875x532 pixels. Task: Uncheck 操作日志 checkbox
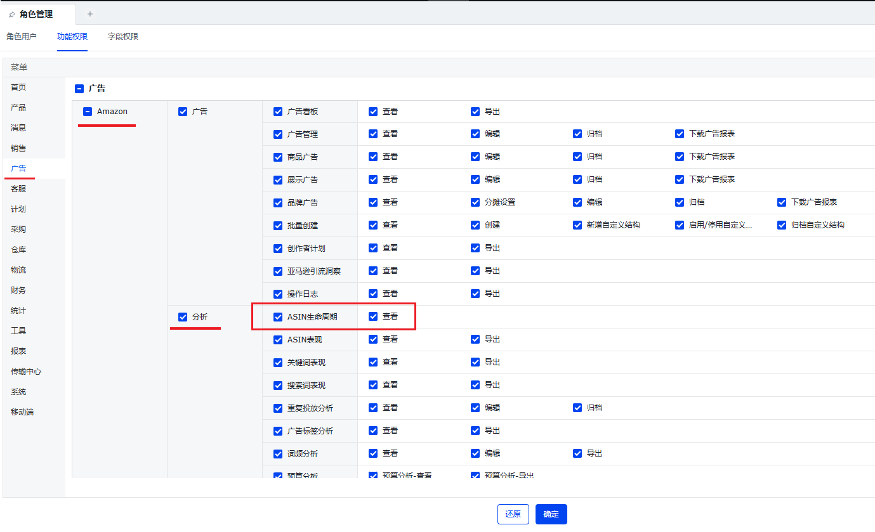click(278, 294)
